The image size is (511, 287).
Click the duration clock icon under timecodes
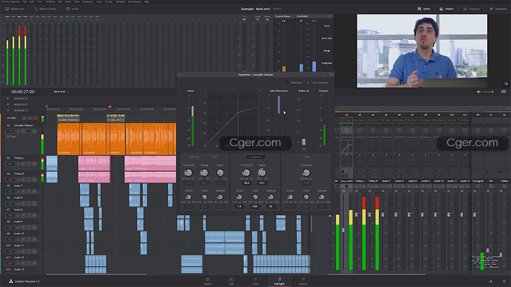click(8, 110)
